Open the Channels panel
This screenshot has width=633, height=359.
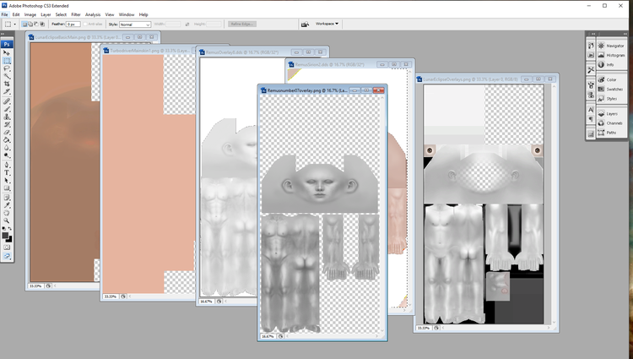point(611,122)
